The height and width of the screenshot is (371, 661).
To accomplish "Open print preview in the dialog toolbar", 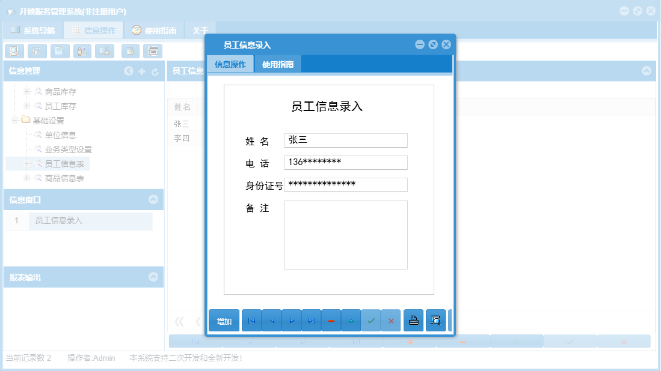I will pyautogui.click(x=435, y=321).
